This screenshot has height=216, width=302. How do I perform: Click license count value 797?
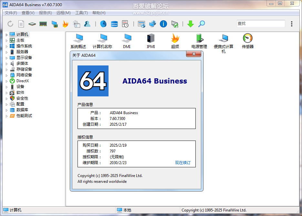[x=112, y=151]
